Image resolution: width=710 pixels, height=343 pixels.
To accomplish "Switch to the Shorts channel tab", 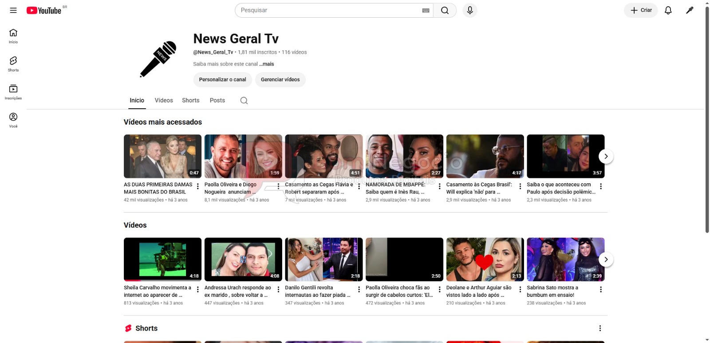I will tap(191, 100).
